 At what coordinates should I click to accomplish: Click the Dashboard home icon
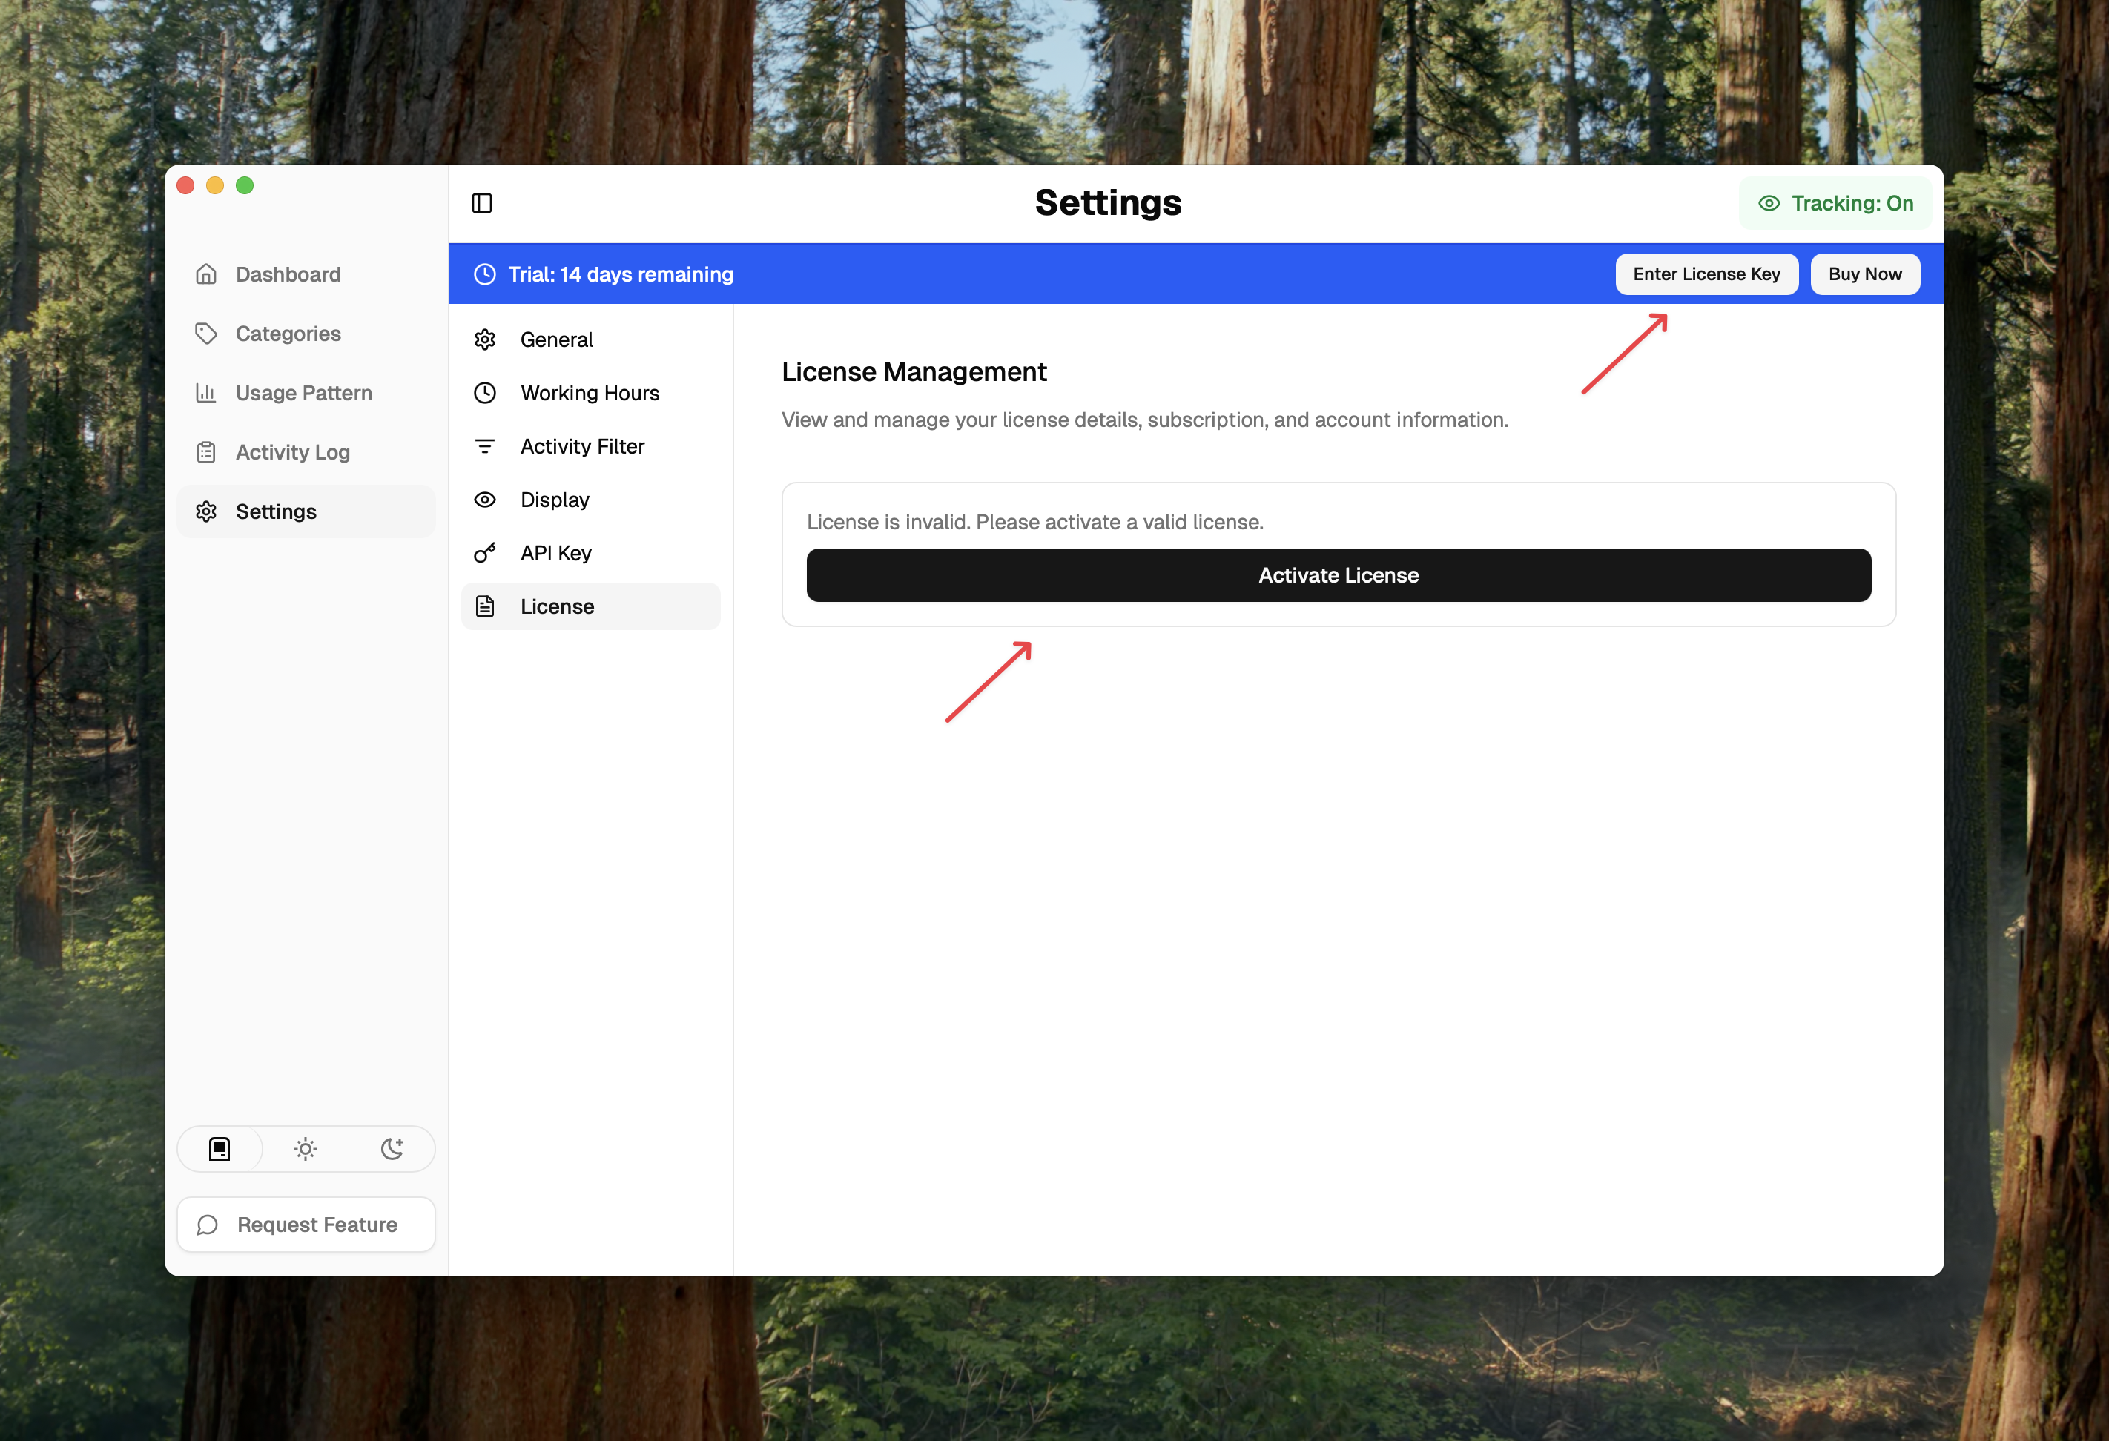[x=206, y=274]
